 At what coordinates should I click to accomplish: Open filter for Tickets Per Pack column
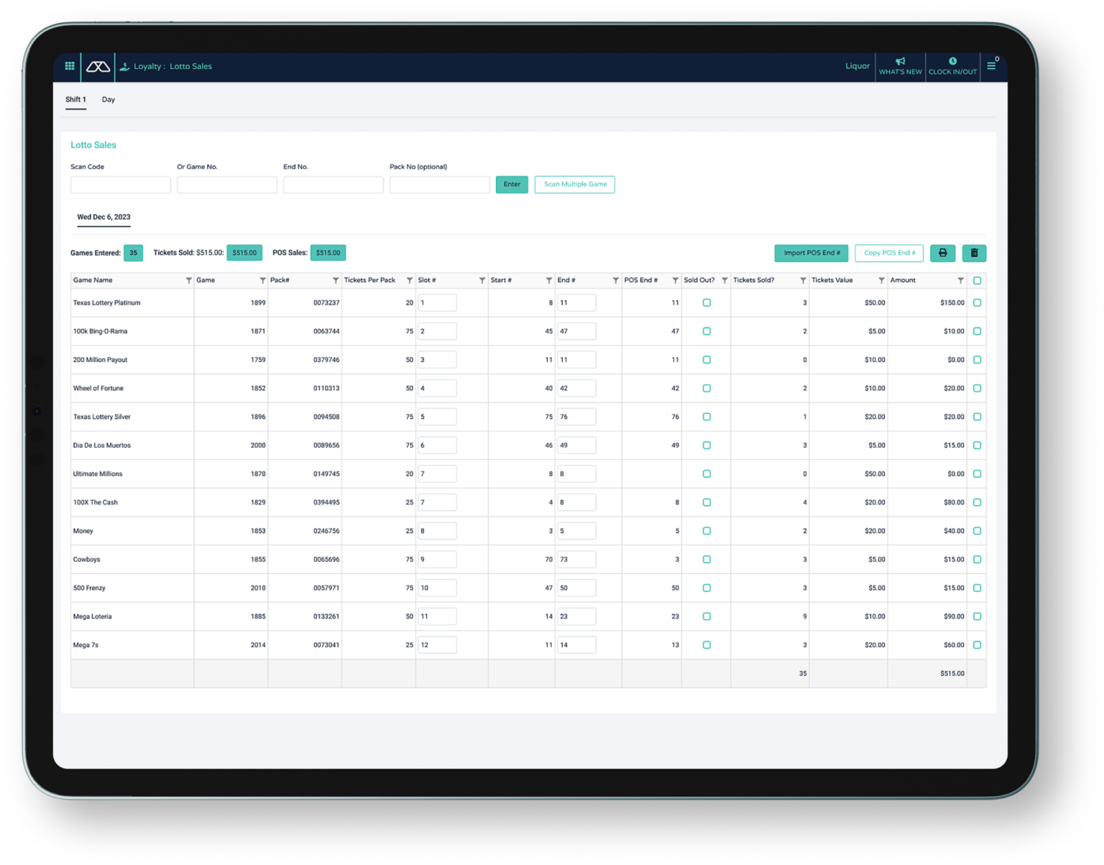pyautogui.click(x=409, y=281)
